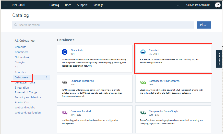Click the Compose for JanusGraph icon
The width and height of the screenshot is (223, 134).
[143, 113]
